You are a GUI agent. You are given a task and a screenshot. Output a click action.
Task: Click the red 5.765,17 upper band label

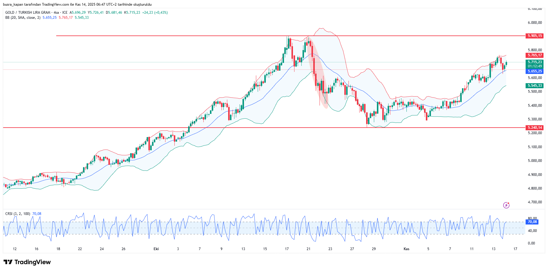click(x=534, y=55)
